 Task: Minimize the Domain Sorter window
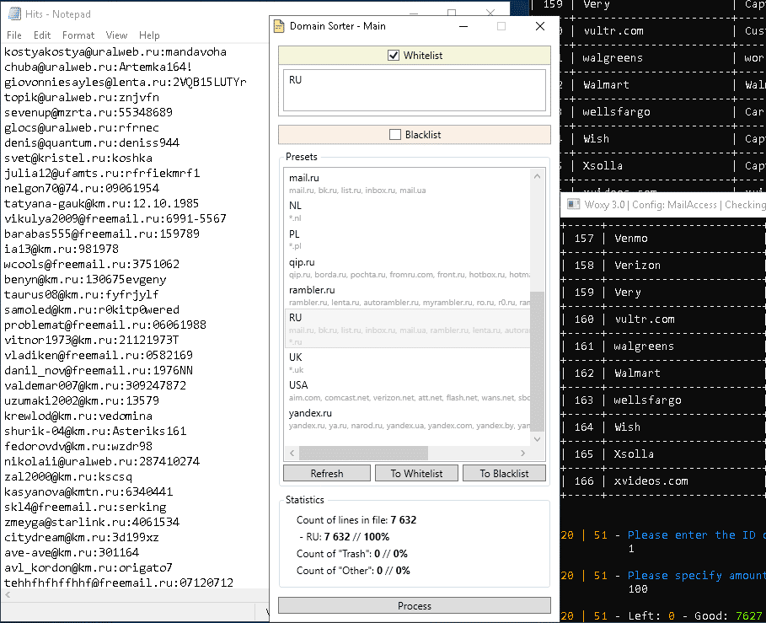[463, 26]
